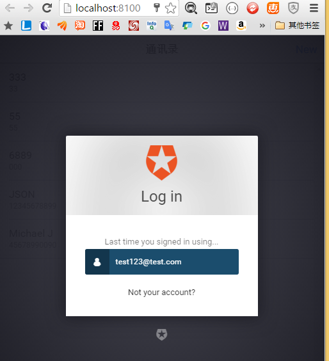Open the black star bookmark
Screen dimensions: 329x361
coord(8,26)
